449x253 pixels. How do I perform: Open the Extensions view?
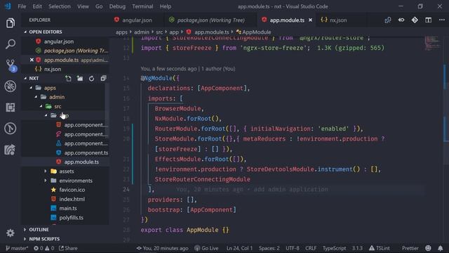pyautogui.click(x=11, y=108)
